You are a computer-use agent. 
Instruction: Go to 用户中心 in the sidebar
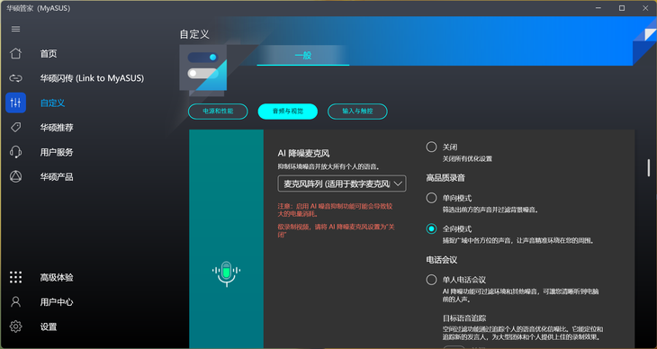pyautogui.click(x=57, y=302)
